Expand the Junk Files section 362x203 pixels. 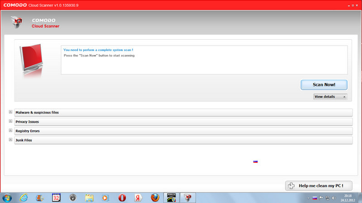pos(10,139)
